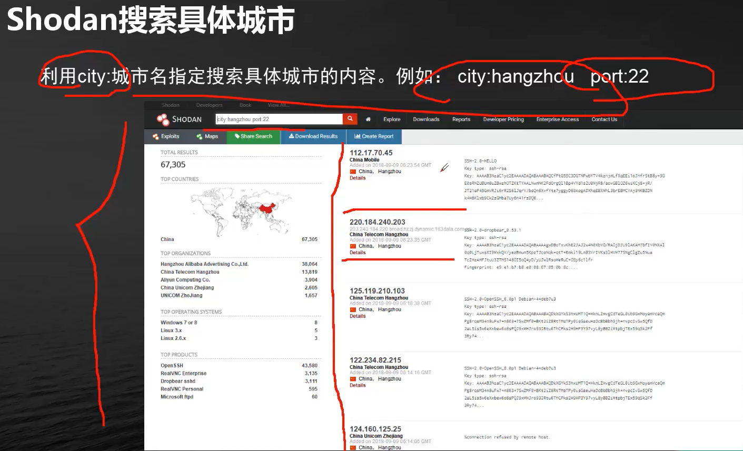The width and height of the screenshot is (743, 451).
Task: Open the Downloads menu item
Action: pyautogui.click(x=426, y=119)
